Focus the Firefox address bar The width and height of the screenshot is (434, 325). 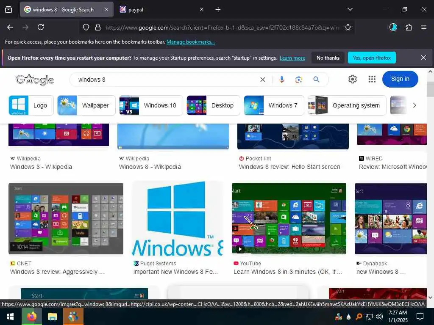221,28
